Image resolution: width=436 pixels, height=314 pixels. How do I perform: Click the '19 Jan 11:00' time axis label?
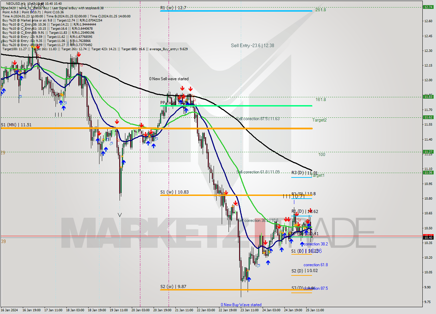pyautogui.click(x=119, y=310)
